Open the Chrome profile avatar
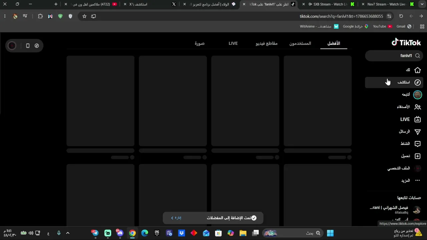Viewport: 427px width, 240px height. click(15, 16)
